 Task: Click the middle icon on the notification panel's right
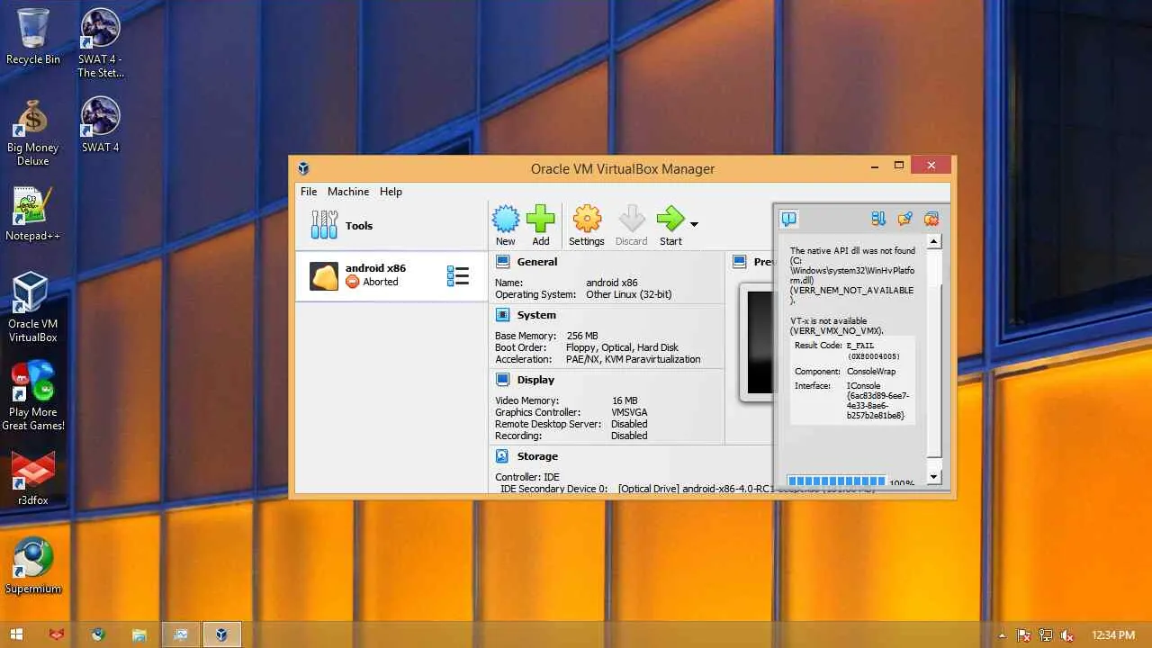click(x=905, y=219)
